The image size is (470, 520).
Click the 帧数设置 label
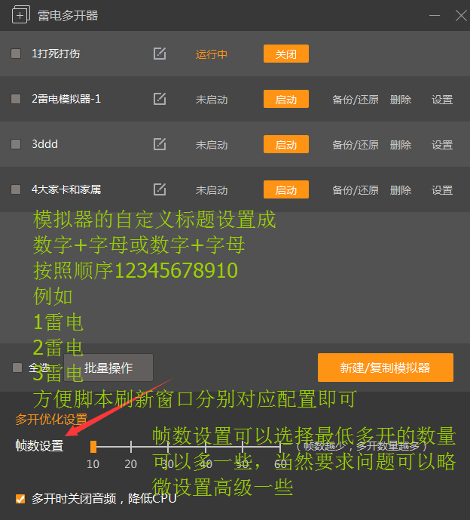(x=39, y=446)
